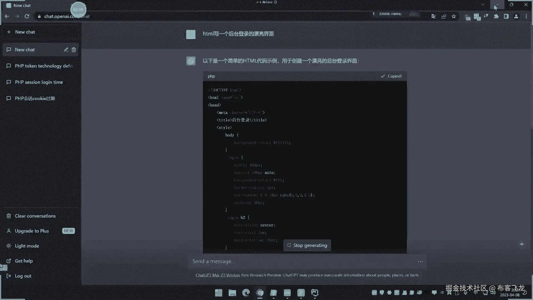Delete the selected chat with the trash icon

coord(74,50)
